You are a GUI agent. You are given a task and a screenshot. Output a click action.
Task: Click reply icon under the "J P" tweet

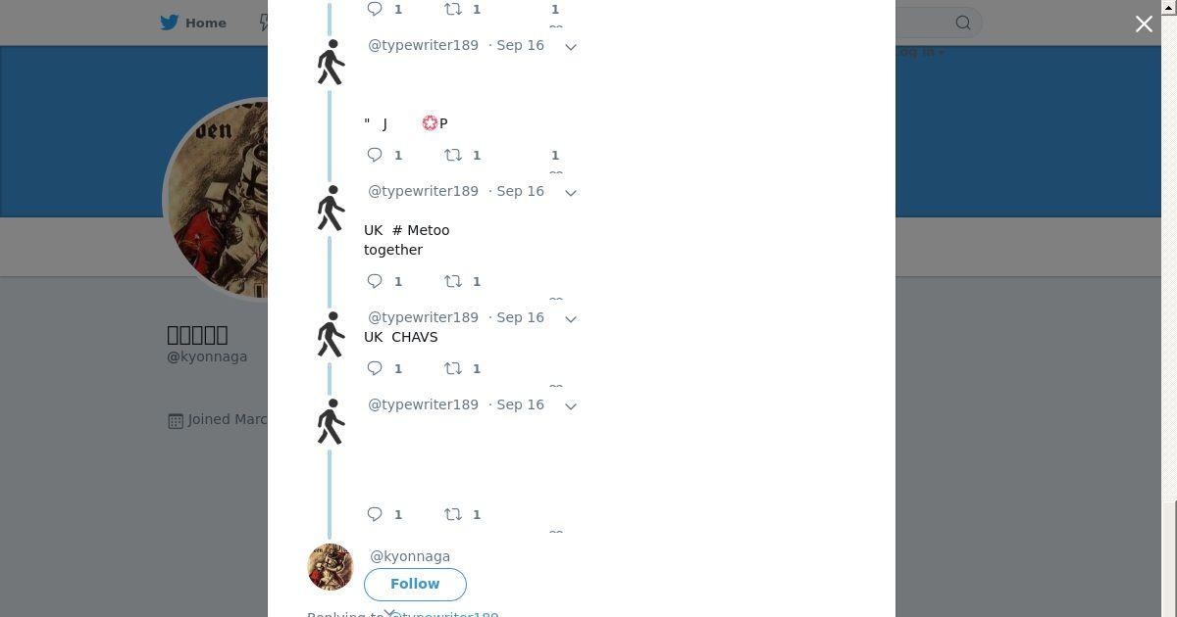pos(375,155)
